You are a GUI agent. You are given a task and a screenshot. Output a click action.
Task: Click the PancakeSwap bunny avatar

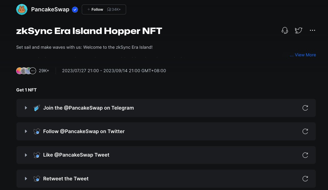tap(22, 9)
